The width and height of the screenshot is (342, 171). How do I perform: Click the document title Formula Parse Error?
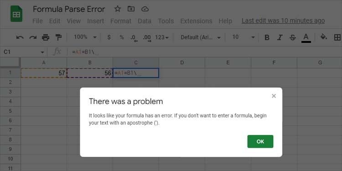point(69,9)
